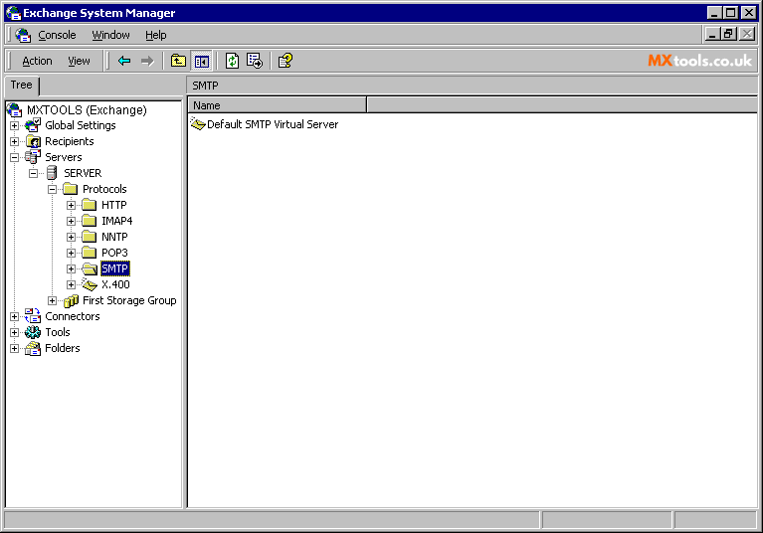
Task: Click the Forward arrow toolbar icon
Action: click(x=147, y=61)
